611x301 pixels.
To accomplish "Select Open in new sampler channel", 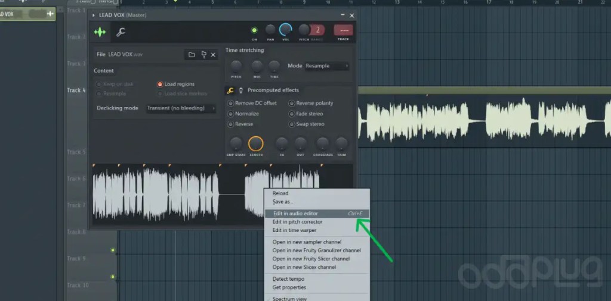I will (x=317, y=242).
